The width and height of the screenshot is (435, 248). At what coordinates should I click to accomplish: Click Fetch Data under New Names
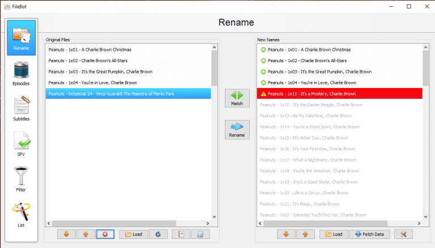(x=369, y=234)
